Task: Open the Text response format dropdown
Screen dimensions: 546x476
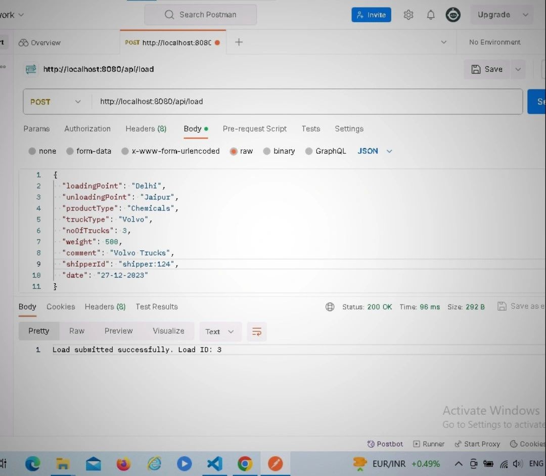Action: point(220,332)
